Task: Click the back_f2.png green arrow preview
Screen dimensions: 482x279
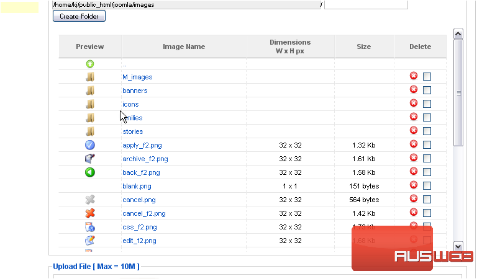Action: click(90, 172)
